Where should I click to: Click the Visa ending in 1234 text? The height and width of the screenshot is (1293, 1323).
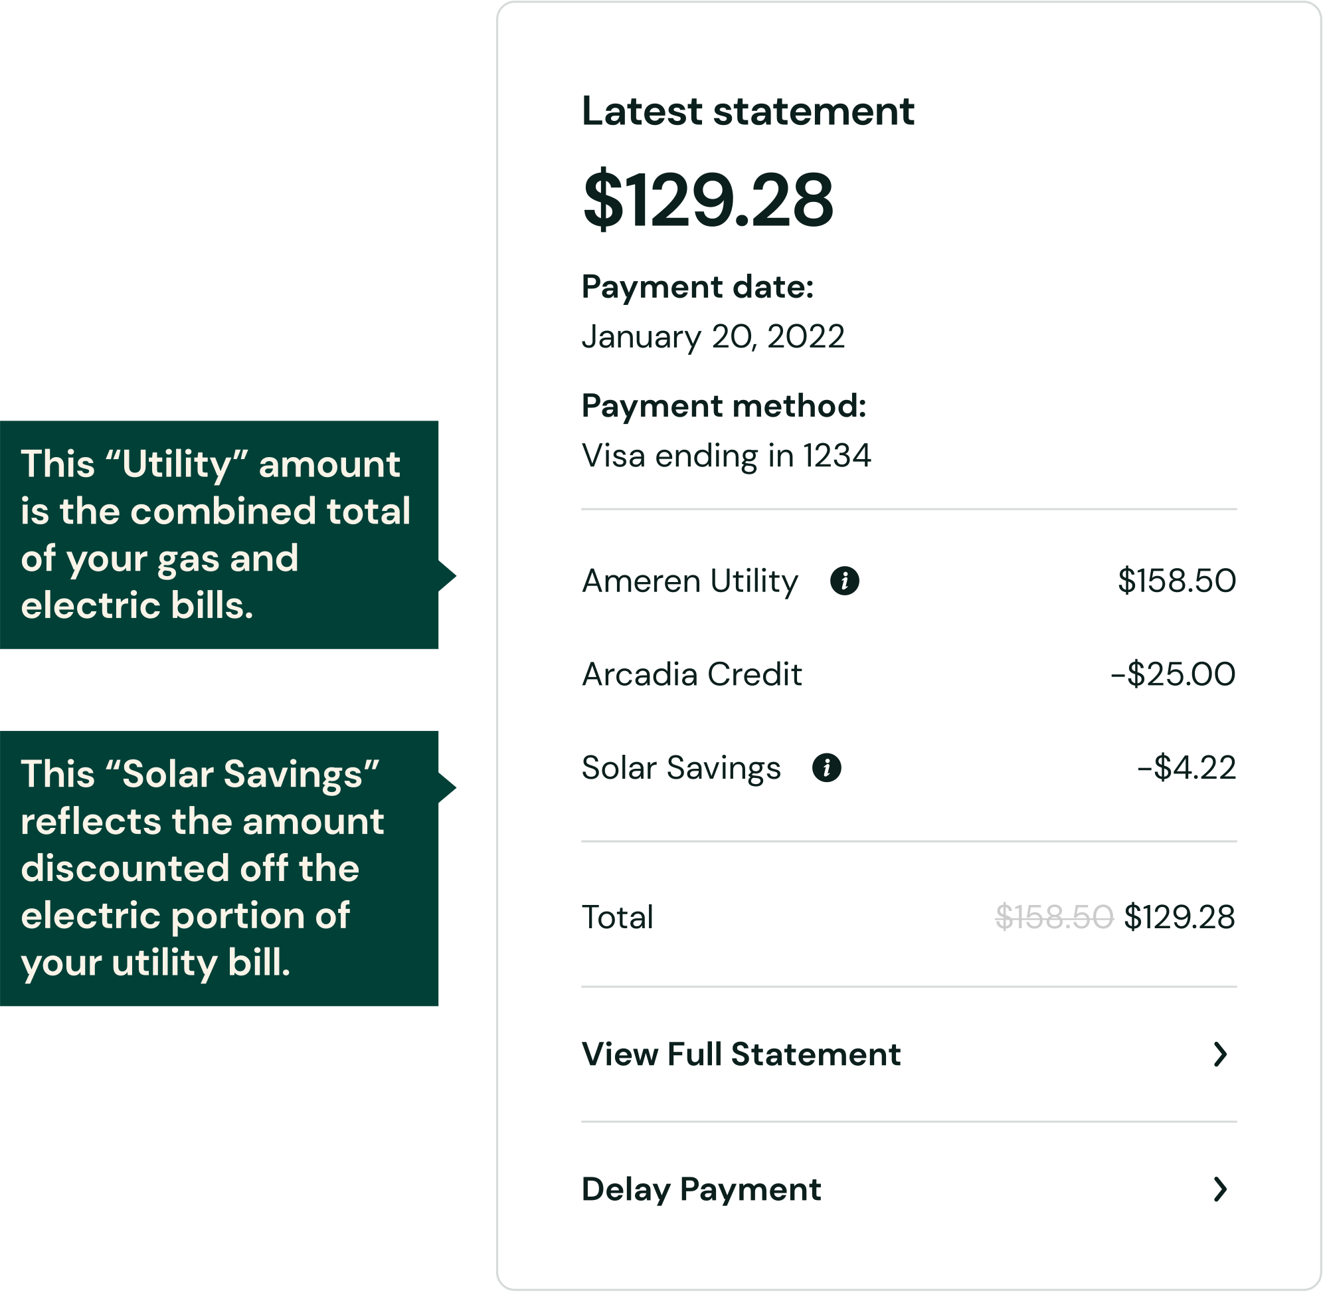(726, 456)
